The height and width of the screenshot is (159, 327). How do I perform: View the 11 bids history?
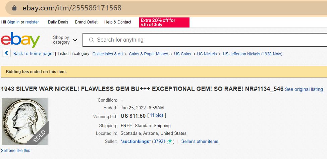click(157, 115)
